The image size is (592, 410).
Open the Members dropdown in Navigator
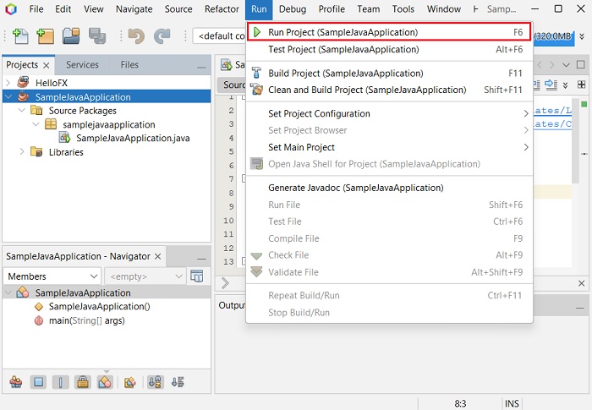click(52, 276)
